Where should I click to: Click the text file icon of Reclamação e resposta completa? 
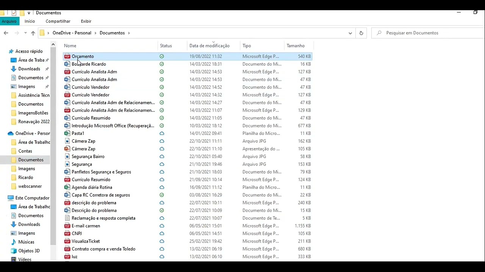[67, 218]
